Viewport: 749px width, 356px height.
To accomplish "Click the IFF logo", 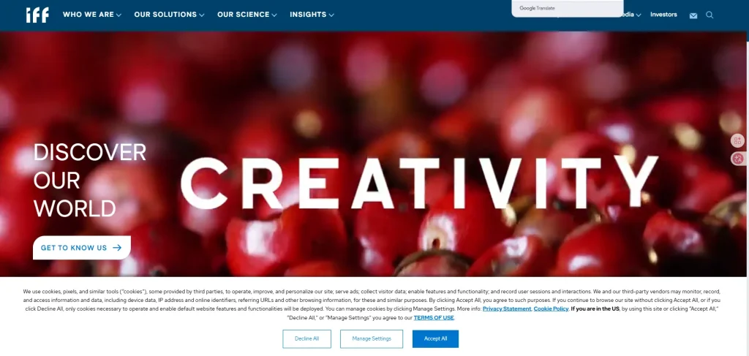I will pos(37,15).
